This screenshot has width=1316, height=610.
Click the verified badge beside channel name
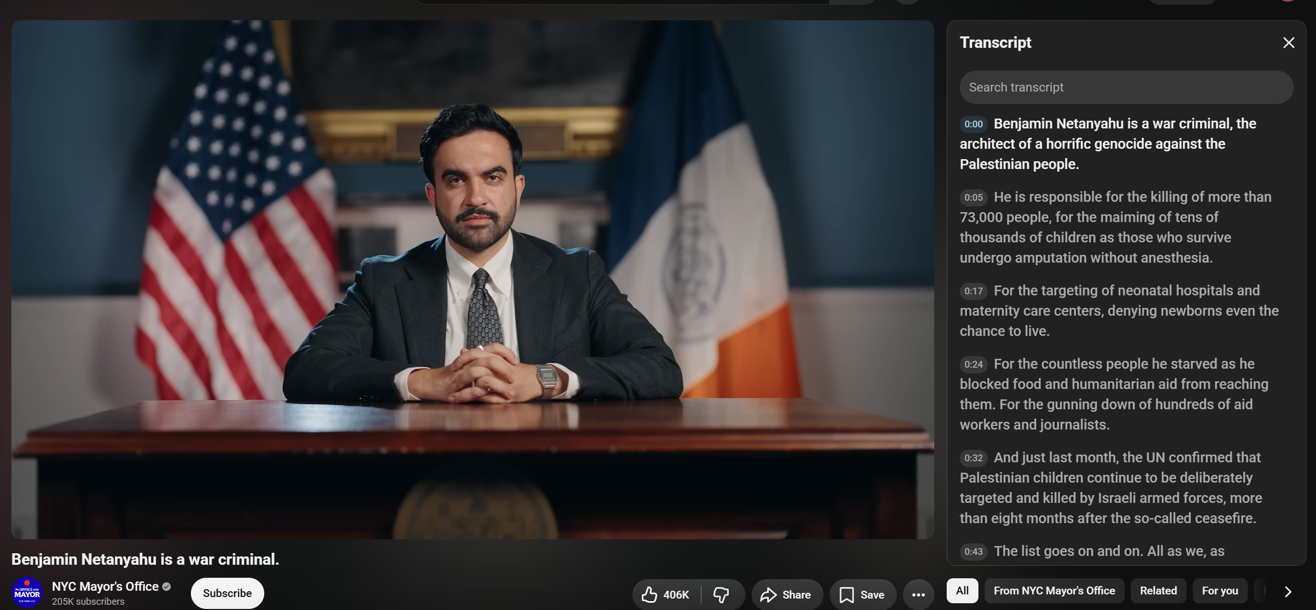click(166, 587)
